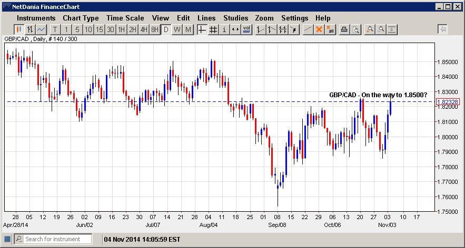465x248 pixels.
Task: Click the Apr/28/14 date axis label
Action: [x=16, y=225]
